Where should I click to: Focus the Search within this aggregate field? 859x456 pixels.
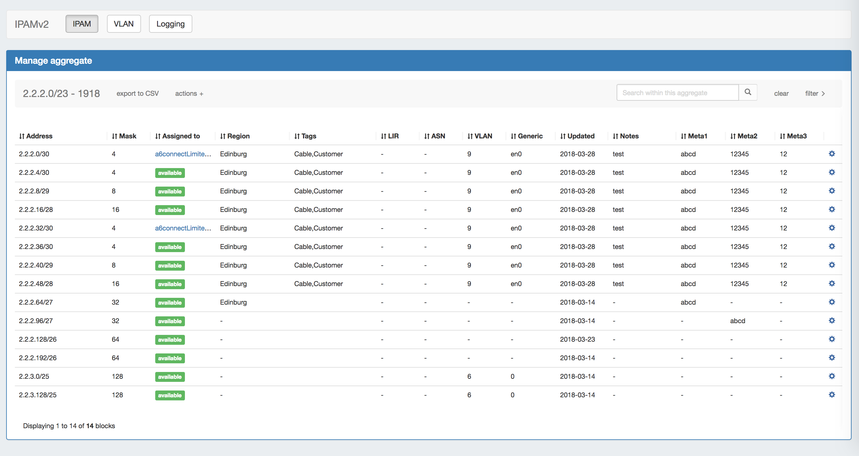tap(677, 93)
